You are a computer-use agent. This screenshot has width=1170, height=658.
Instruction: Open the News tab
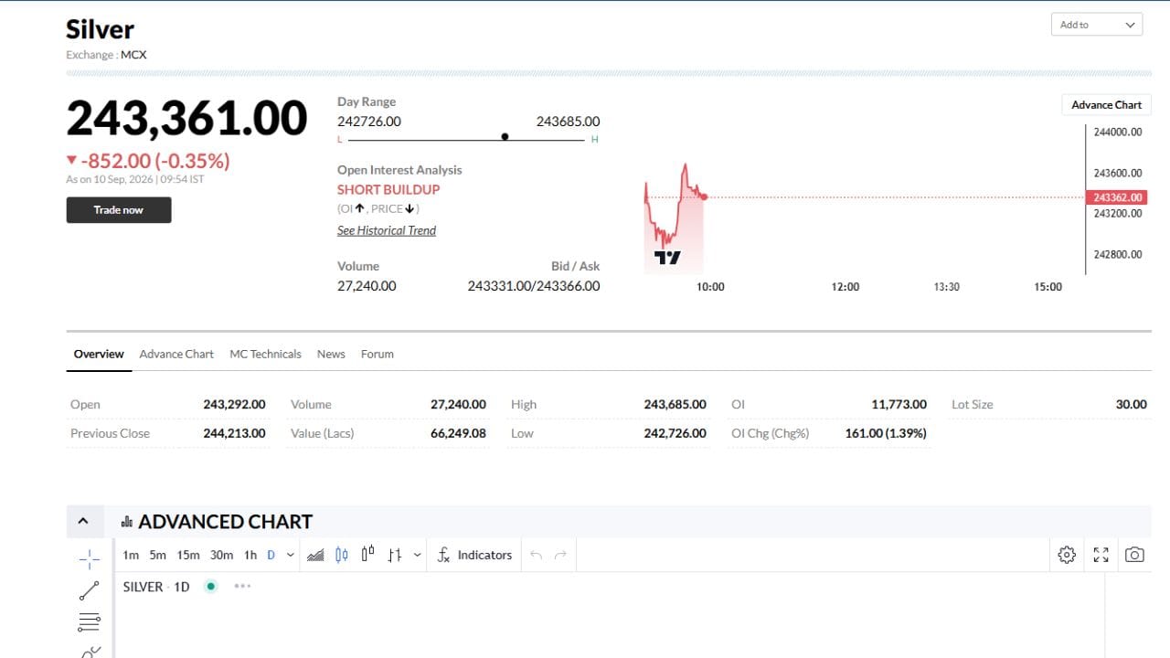[331, 354]
